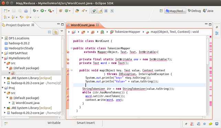Select the HadoopSrcStudy project
The image size is (221, 128).
pyautogui.click(x=21, y=48)
